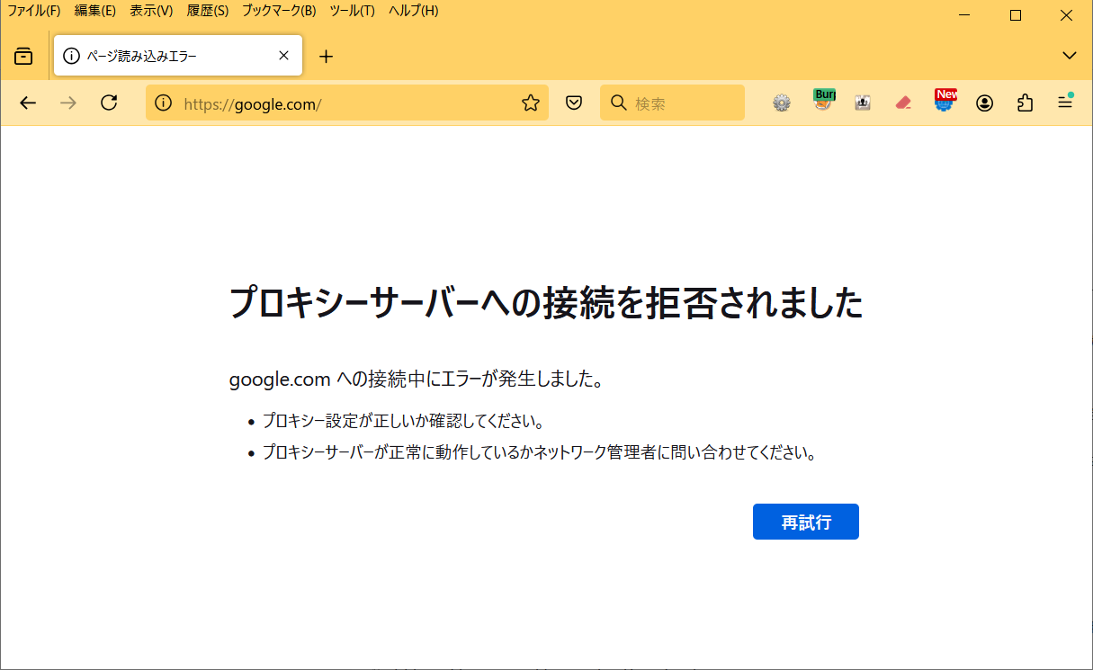The image size is (1093, 670).
Task: Close the ページ読み込みエラー tab
Action: click(x=283, y=56)
